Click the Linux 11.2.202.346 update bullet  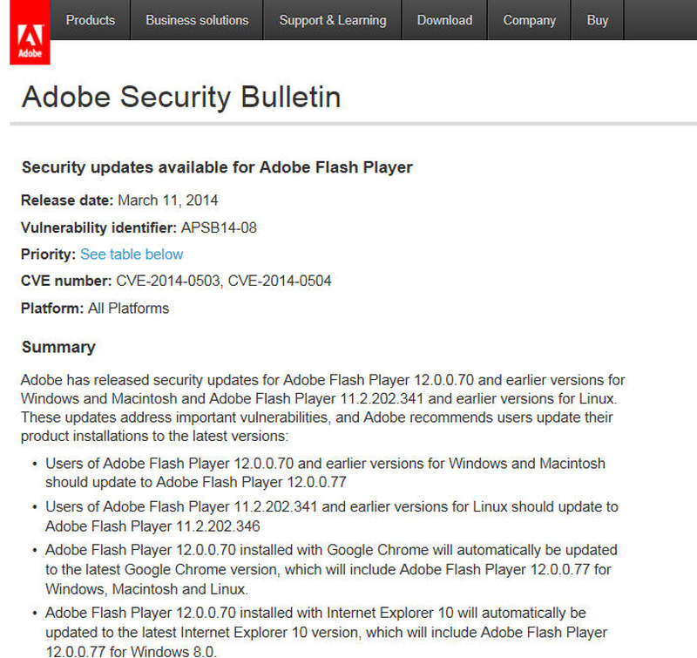[331, 516]
